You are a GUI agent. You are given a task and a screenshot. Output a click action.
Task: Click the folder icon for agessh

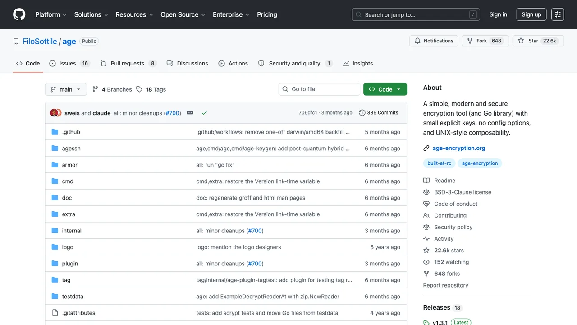coord(55,148)
